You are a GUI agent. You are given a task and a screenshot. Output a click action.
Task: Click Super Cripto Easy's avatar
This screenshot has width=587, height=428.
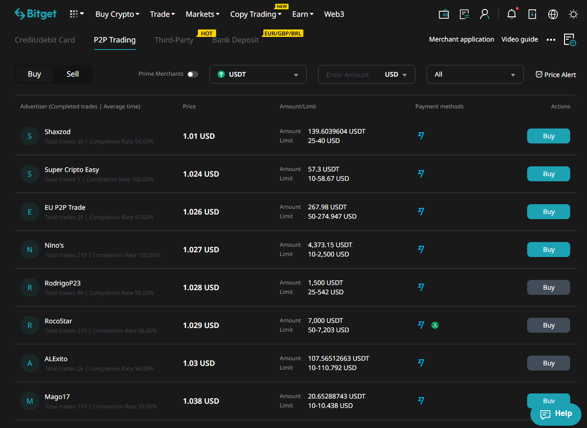coord(30,174)
